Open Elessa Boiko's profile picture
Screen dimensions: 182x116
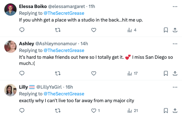[x=10, y=10]
